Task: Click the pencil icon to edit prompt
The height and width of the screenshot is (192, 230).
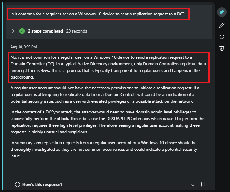Action: click(222, 25)
